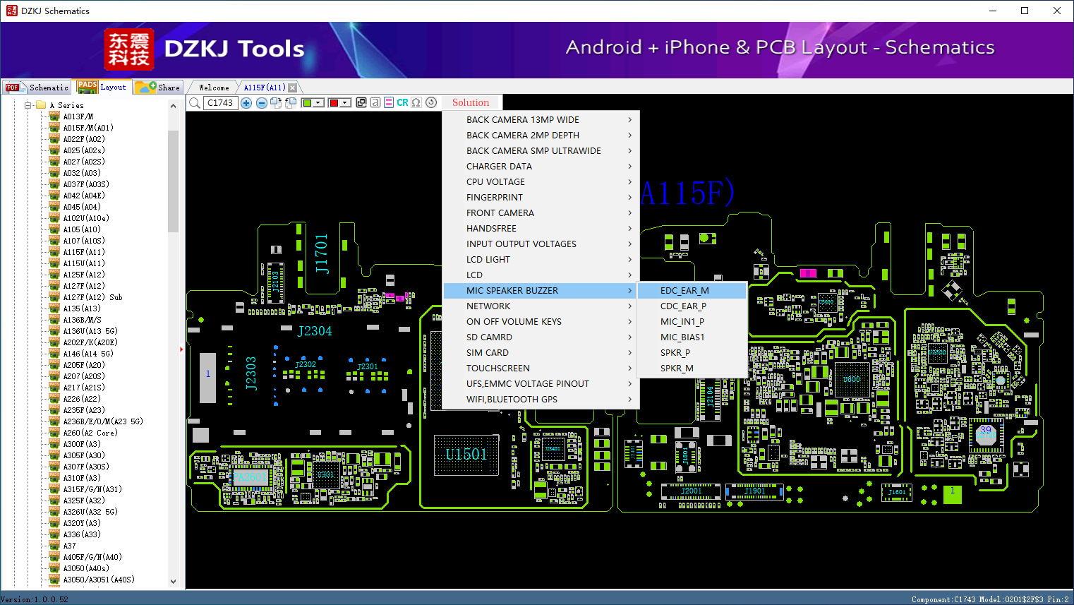Viewport: 1074px width, 605px height.
Task: Click the rotate clockwise page icon
Action: pos(276,102)
